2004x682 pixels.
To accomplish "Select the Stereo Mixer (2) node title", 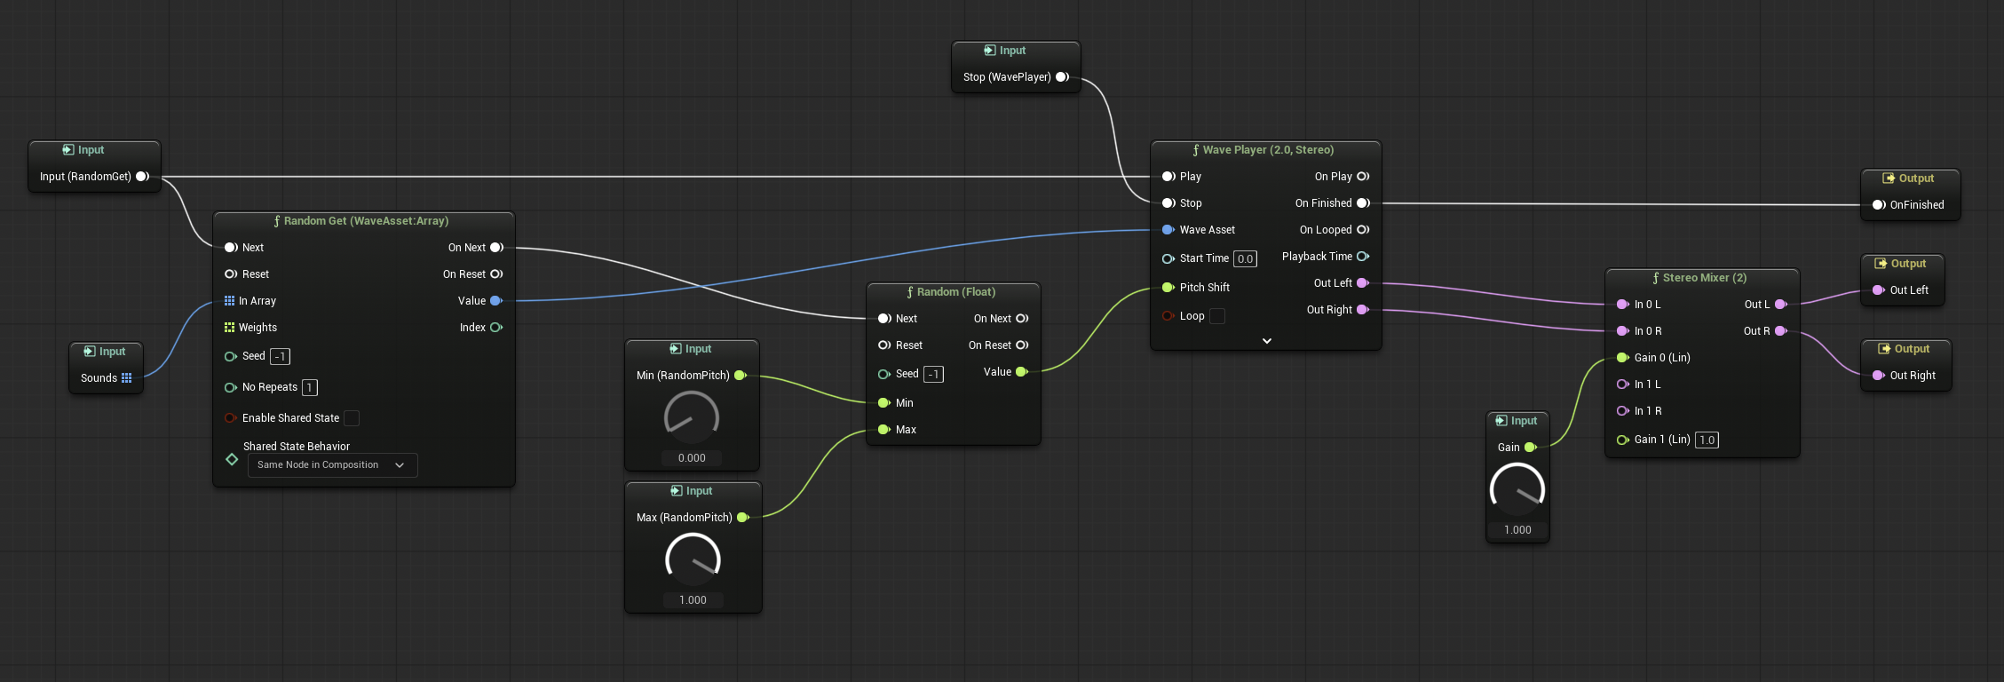I will [x=1705, y=278].
